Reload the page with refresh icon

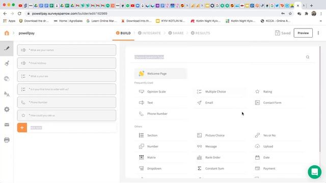tap(19, 14)
